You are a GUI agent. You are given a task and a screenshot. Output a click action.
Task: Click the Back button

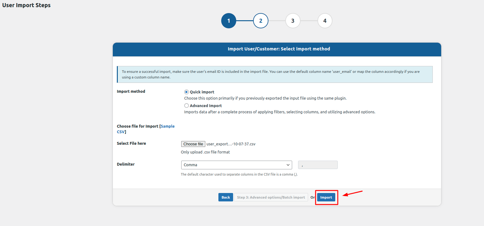coord(226,197)
